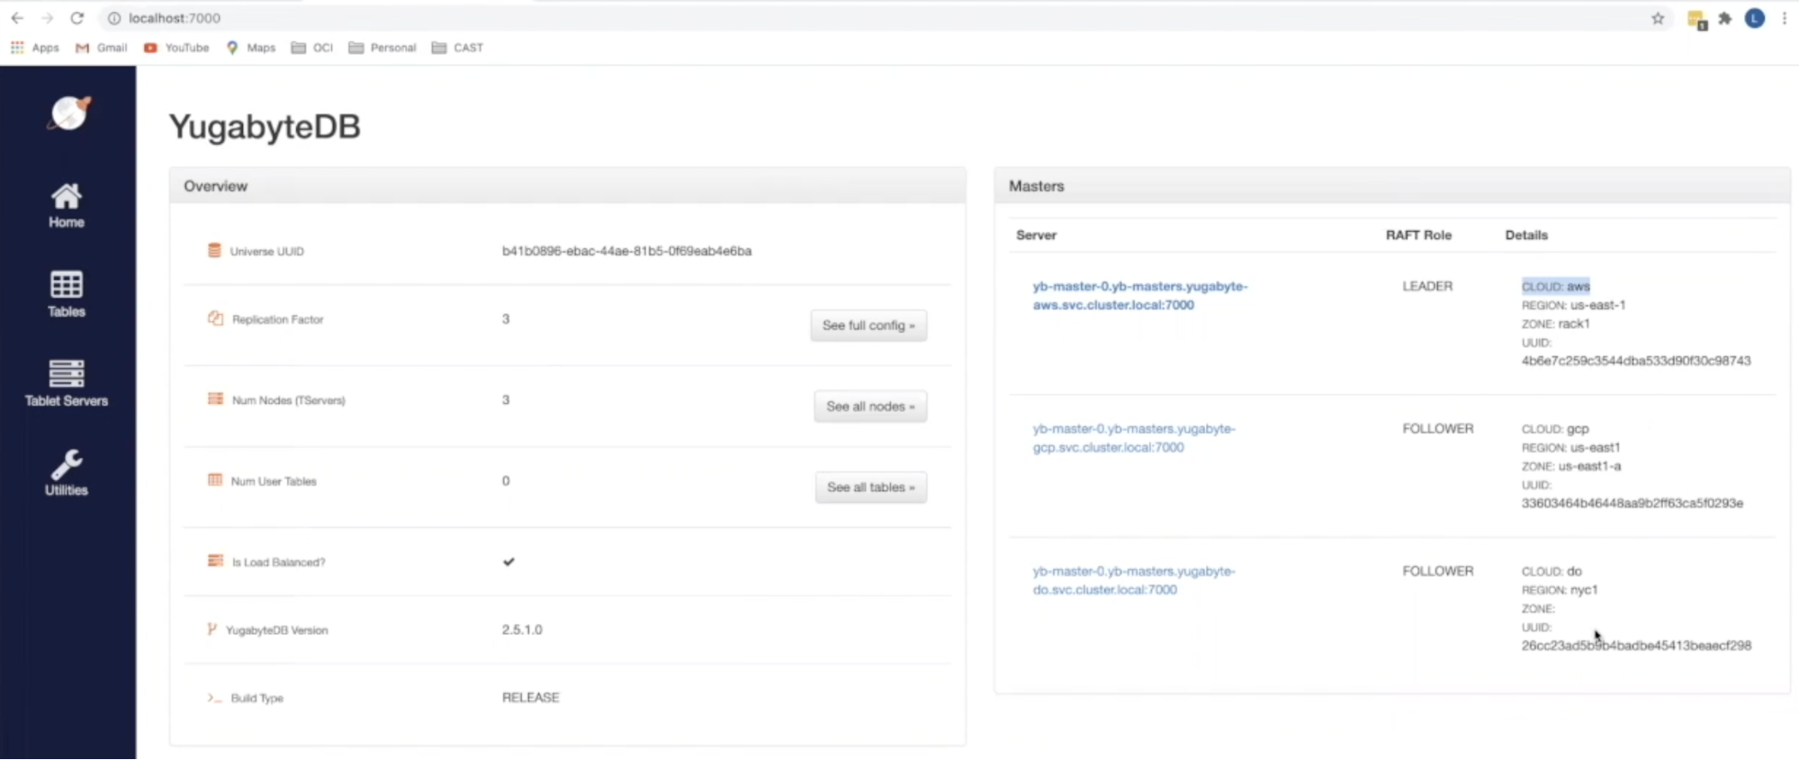Image resolution: width=1799 pixels, height=760 pixels.
Task: Reload the page
Action: click(77, 18)
